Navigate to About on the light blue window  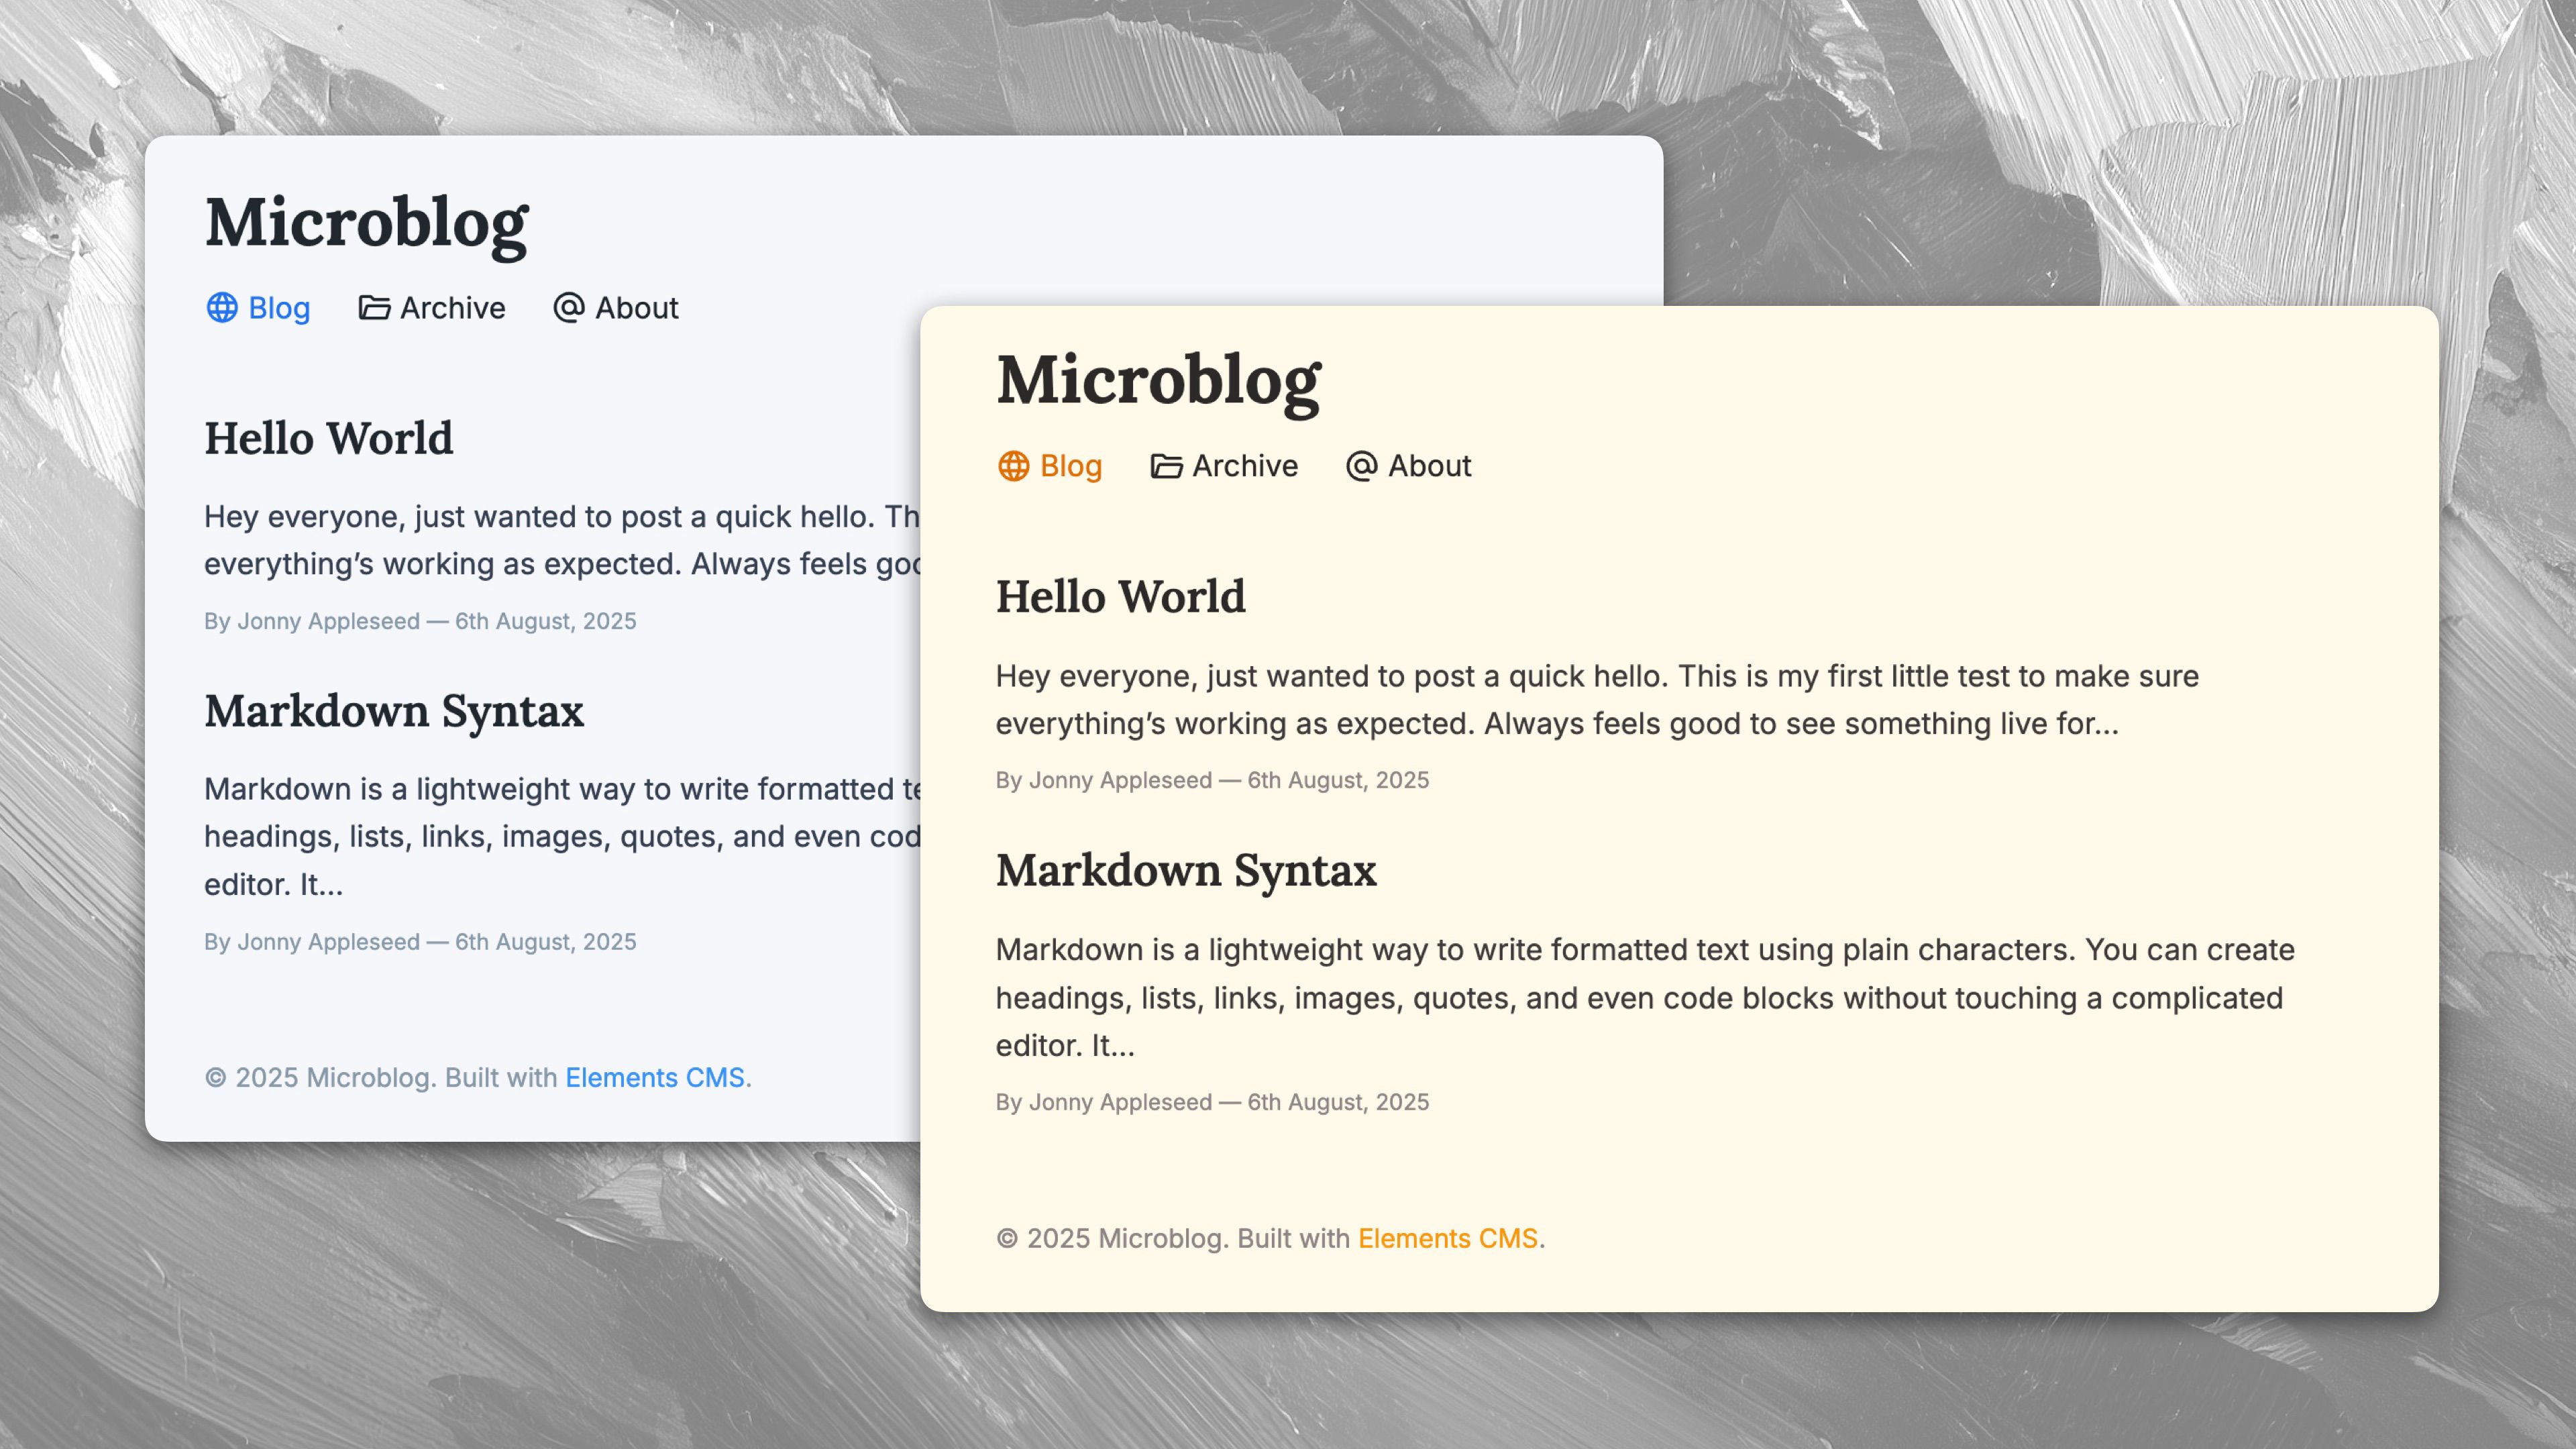coord(635,308)
